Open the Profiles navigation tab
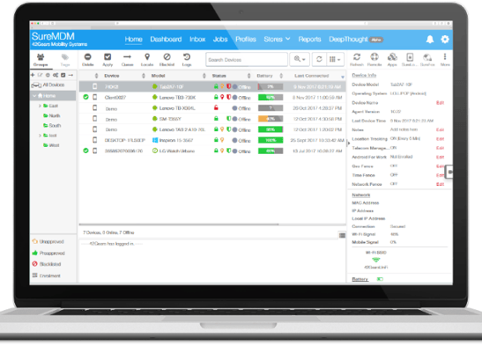The width and height of the screenshot is (482, 346). 246,40
